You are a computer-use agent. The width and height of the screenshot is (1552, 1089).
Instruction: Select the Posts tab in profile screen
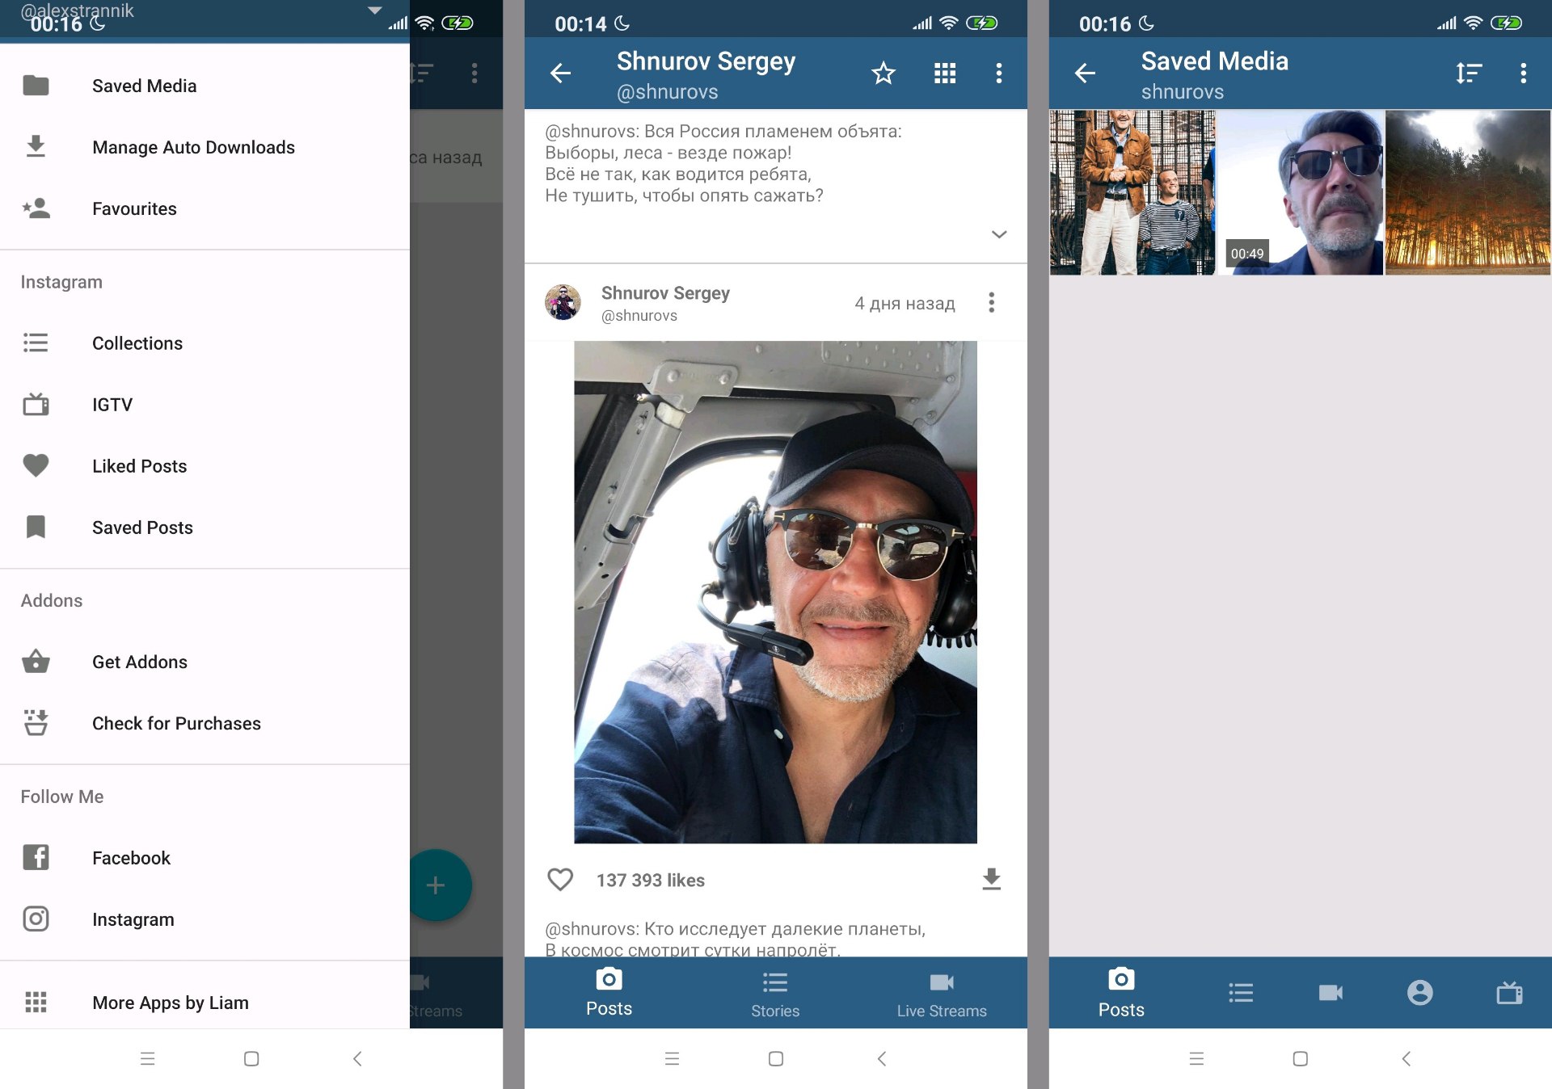(x=609, y=993)
